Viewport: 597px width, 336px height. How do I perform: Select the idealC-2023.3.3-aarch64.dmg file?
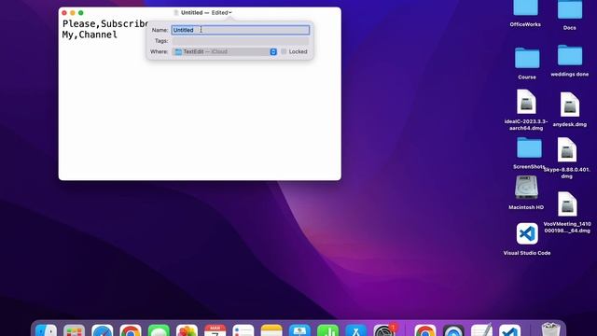pyautogui.click(x=526, y=102)
